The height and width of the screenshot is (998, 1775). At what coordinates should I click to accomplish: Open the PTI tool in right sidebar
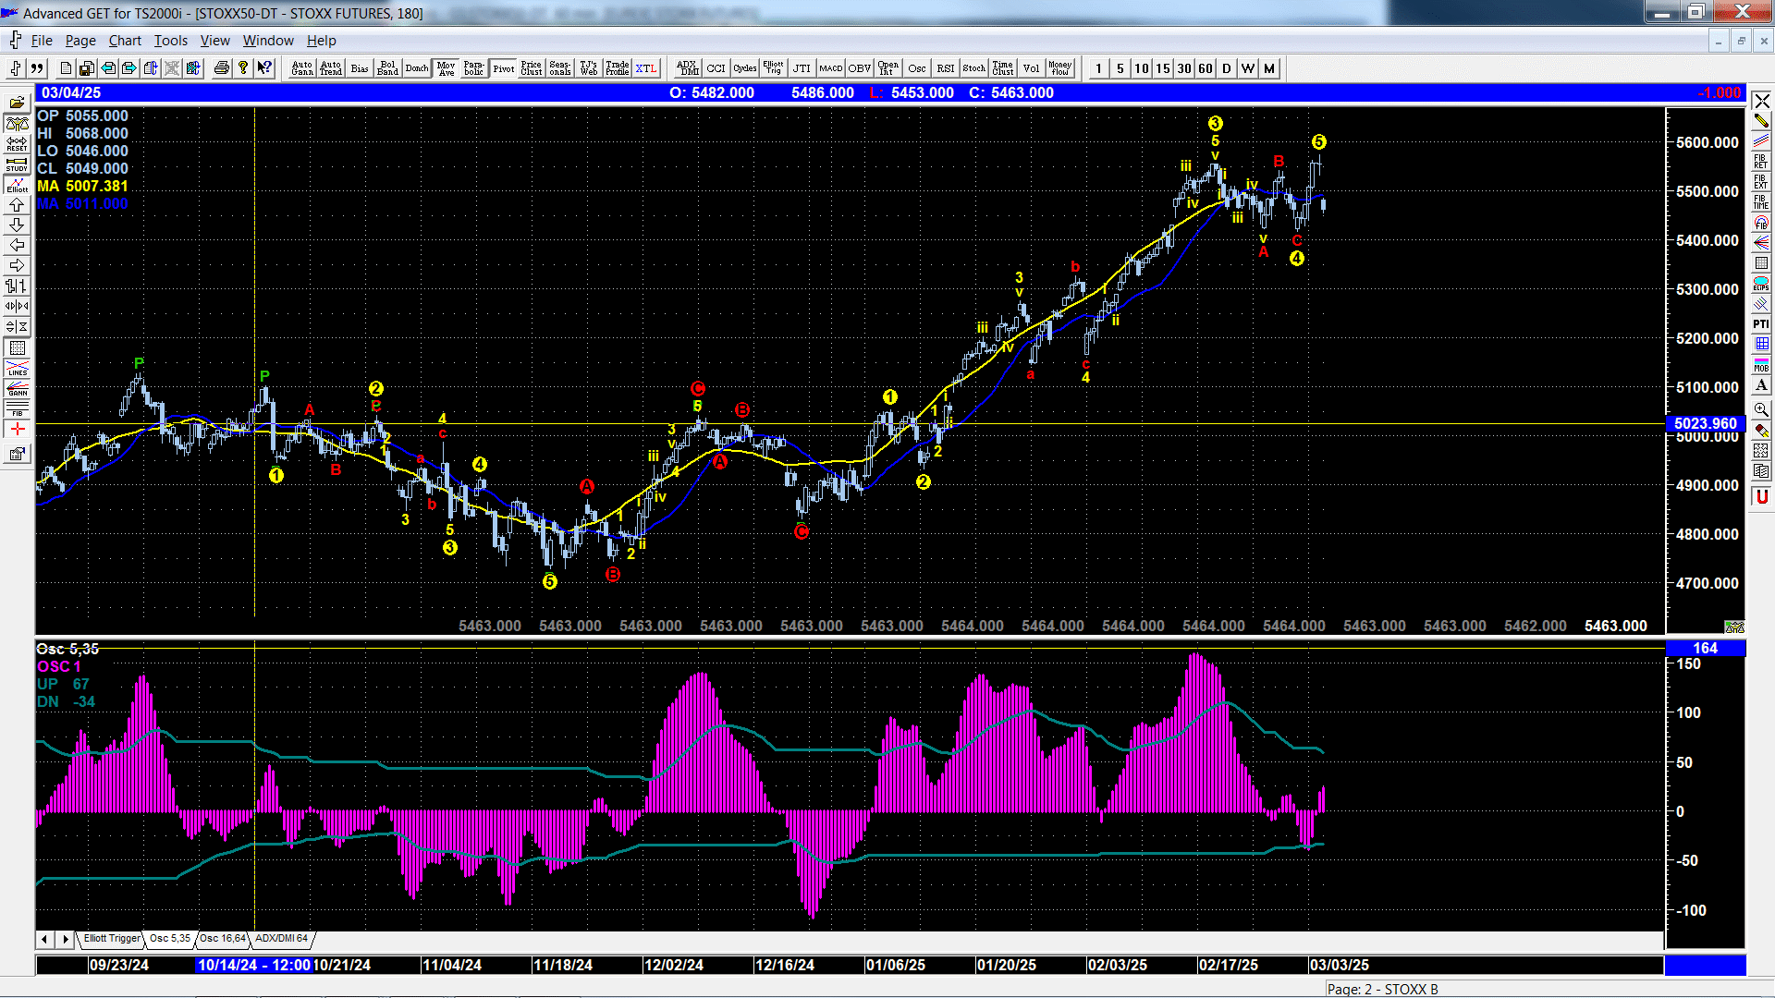[x=1761, y=324]
